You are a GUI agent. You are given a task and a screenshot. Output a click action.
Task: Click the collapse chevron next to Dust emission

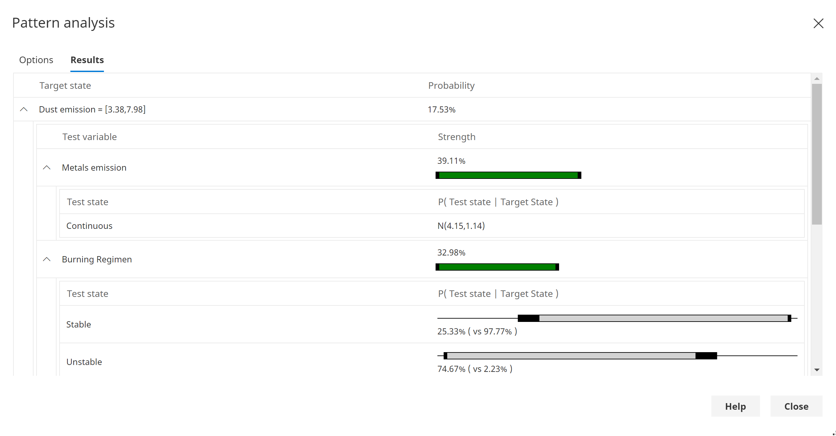tap(23, 109)
